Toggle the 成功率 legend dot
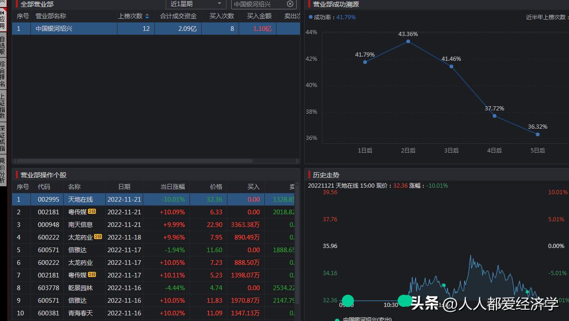Viewport: 569px width, 321px height. 310,17
